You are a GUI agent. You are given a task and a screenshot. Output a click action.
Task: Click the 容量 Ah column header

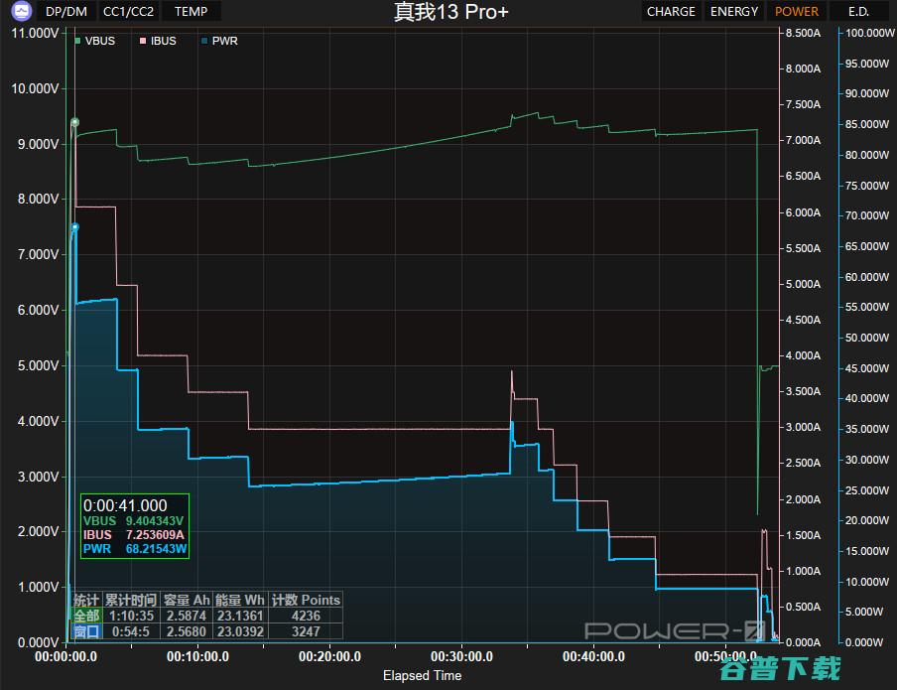pos(187,600)
